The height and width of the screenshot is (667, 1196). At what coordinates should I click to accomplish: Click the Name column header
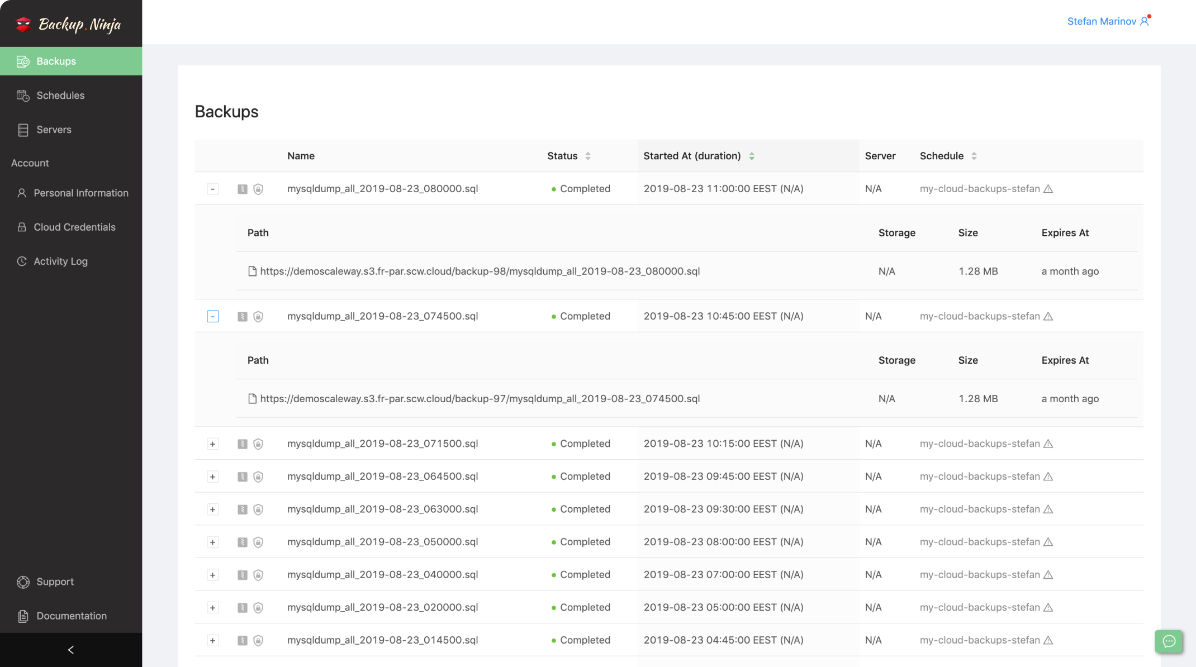pos(301,156)
